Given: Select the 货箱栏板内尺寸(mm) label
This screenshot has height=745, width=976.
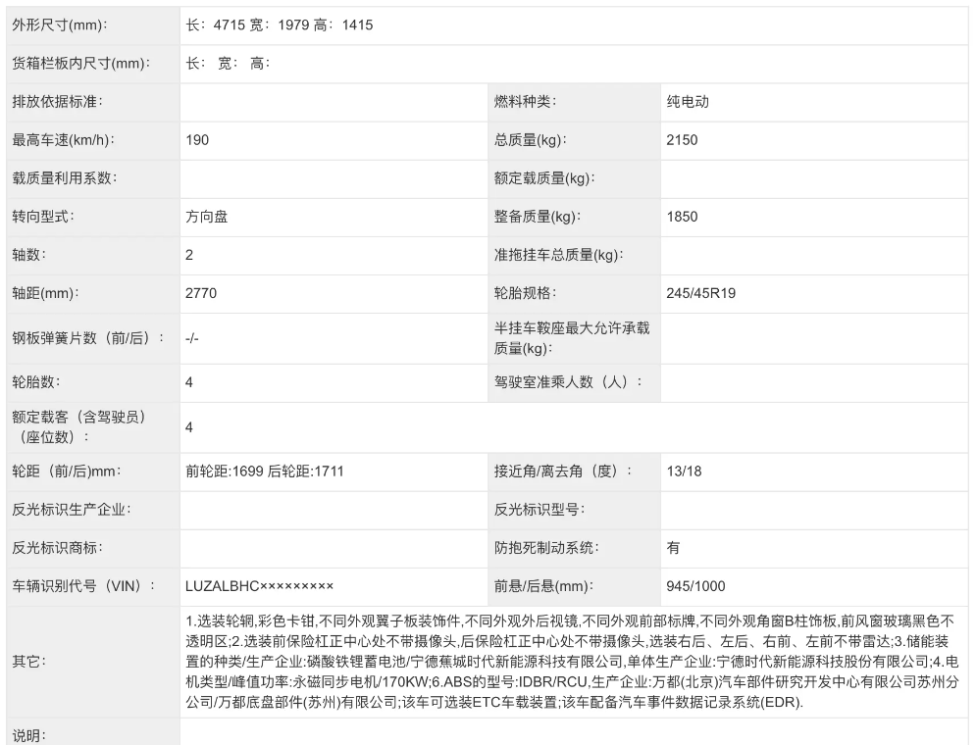Looking at the screenshot, I should point(80,64).
